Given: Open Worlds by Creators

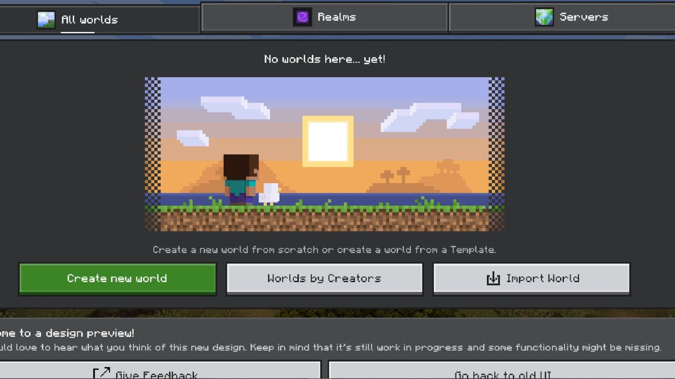Looking at the screenshot, I should (x=324, y=278).
